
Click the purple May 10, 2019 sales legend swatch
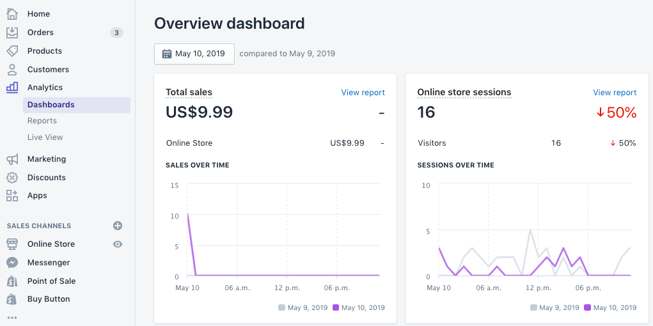[x=336, y=307]
